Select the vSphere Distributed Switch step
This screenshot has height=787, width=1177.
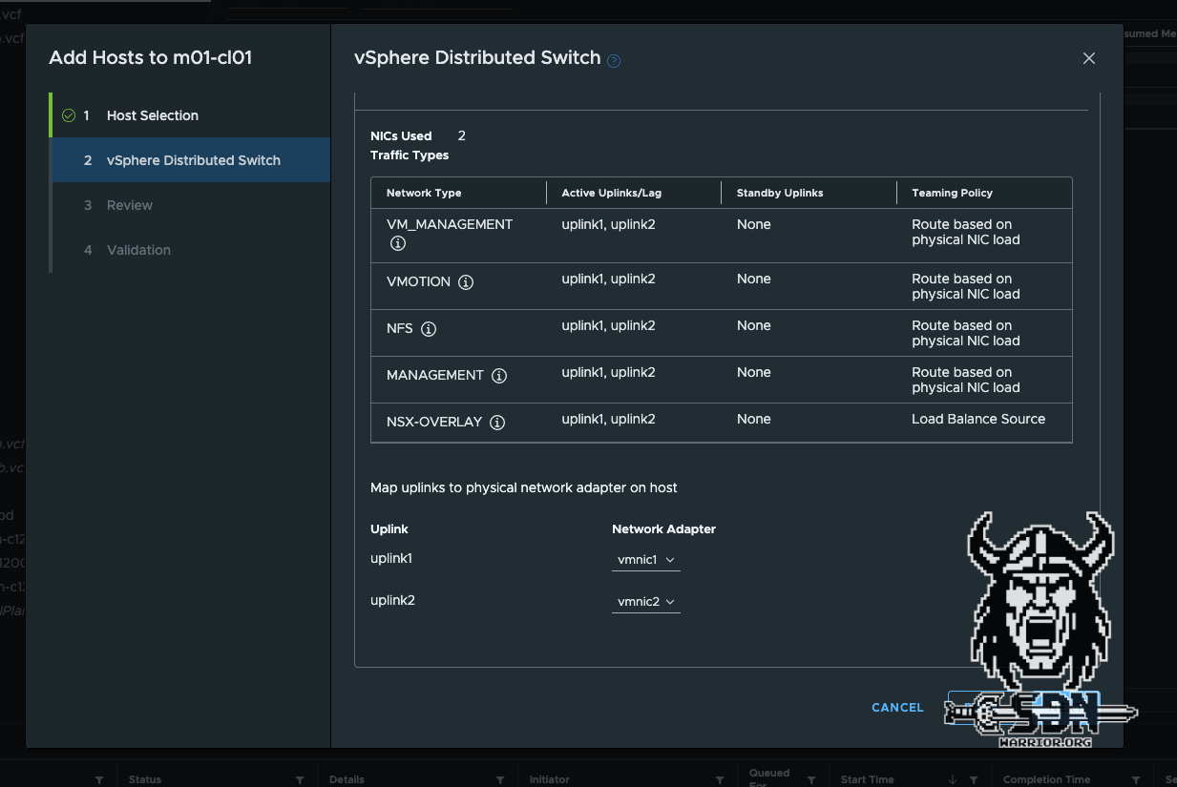tap(193, 160)
